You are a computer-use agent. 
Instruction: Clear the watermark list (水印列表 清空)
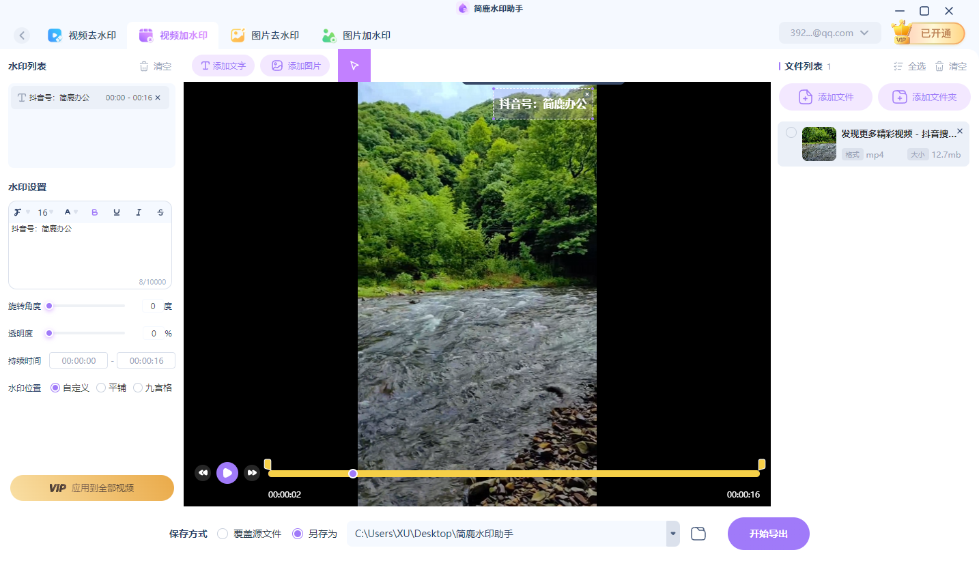click(156, 66)
